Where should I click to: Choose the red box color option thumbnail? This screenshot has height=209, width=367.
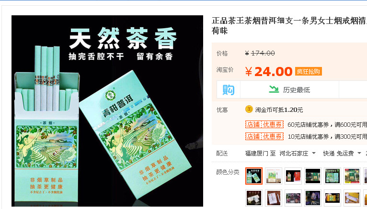(x=293, y=176)
